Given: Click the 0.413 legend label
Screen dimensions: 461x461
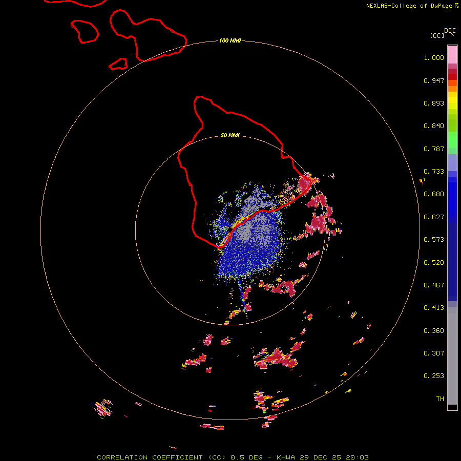Looking at the screenshot, I should (434, 308).
